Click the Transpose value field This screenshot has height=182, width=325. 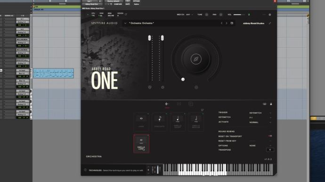tap(270, 150)
